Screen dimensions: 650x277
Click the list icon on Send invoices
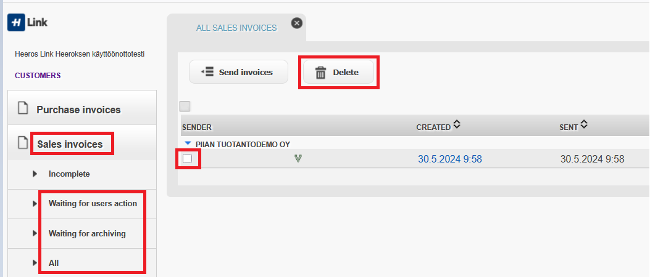coord(207,72)
